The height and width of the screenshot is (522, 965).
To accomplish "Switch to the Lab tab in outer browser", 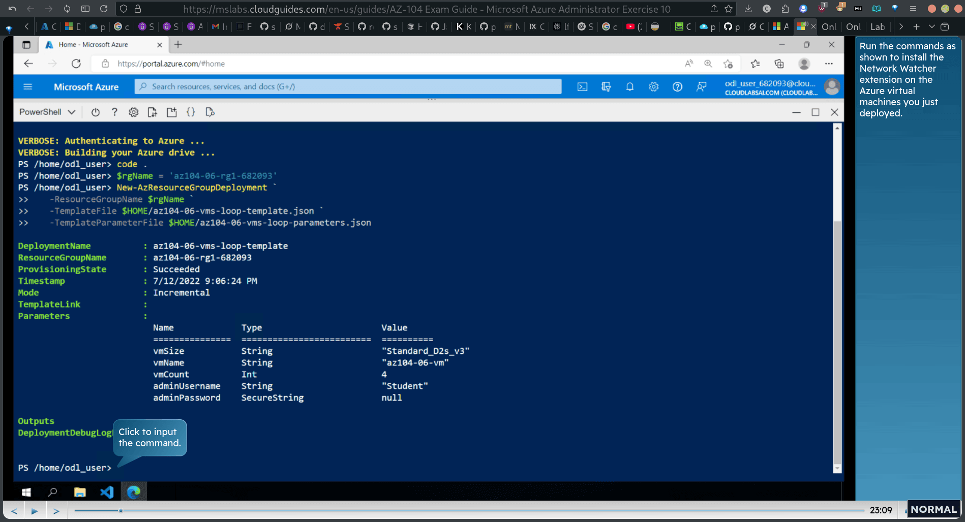I will [x=878, y=26].
